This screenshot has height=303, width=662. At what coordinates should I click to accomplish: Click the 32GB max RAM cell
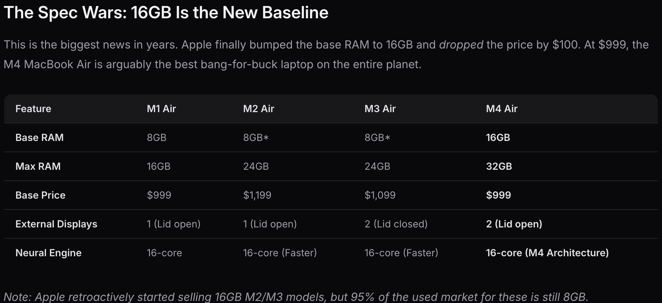[499, 166]
